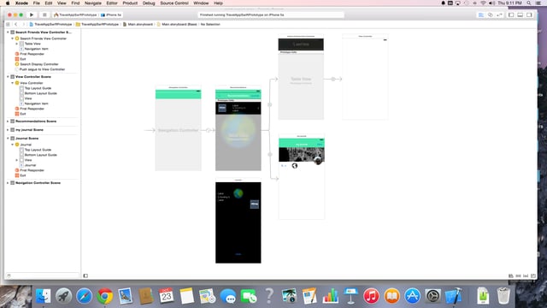The height and width of the screenshot is (308, 547).
Task: Open TravelAppSwiftPrototype project in jump bar
Action: point(50,25)
